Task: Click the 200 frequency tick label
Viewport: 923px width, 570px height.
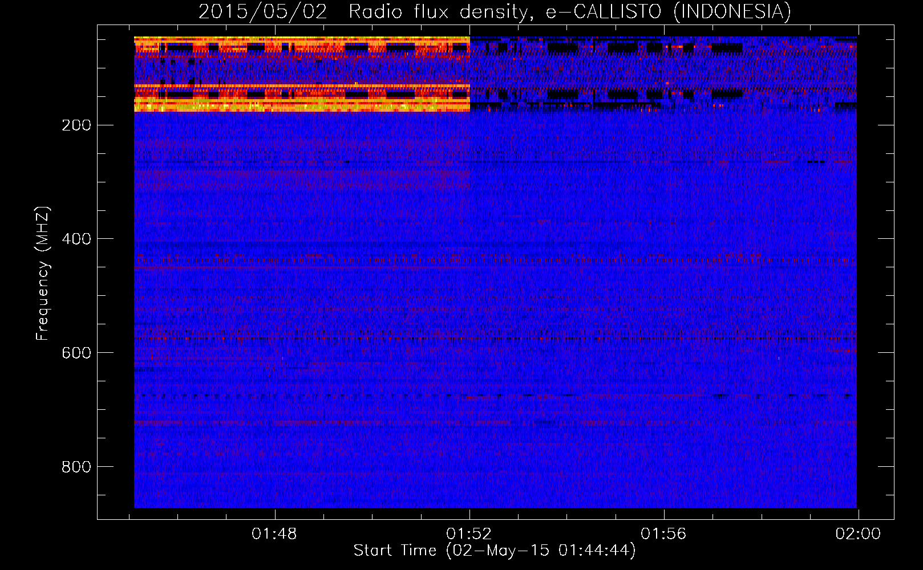Action: (76, 125)
